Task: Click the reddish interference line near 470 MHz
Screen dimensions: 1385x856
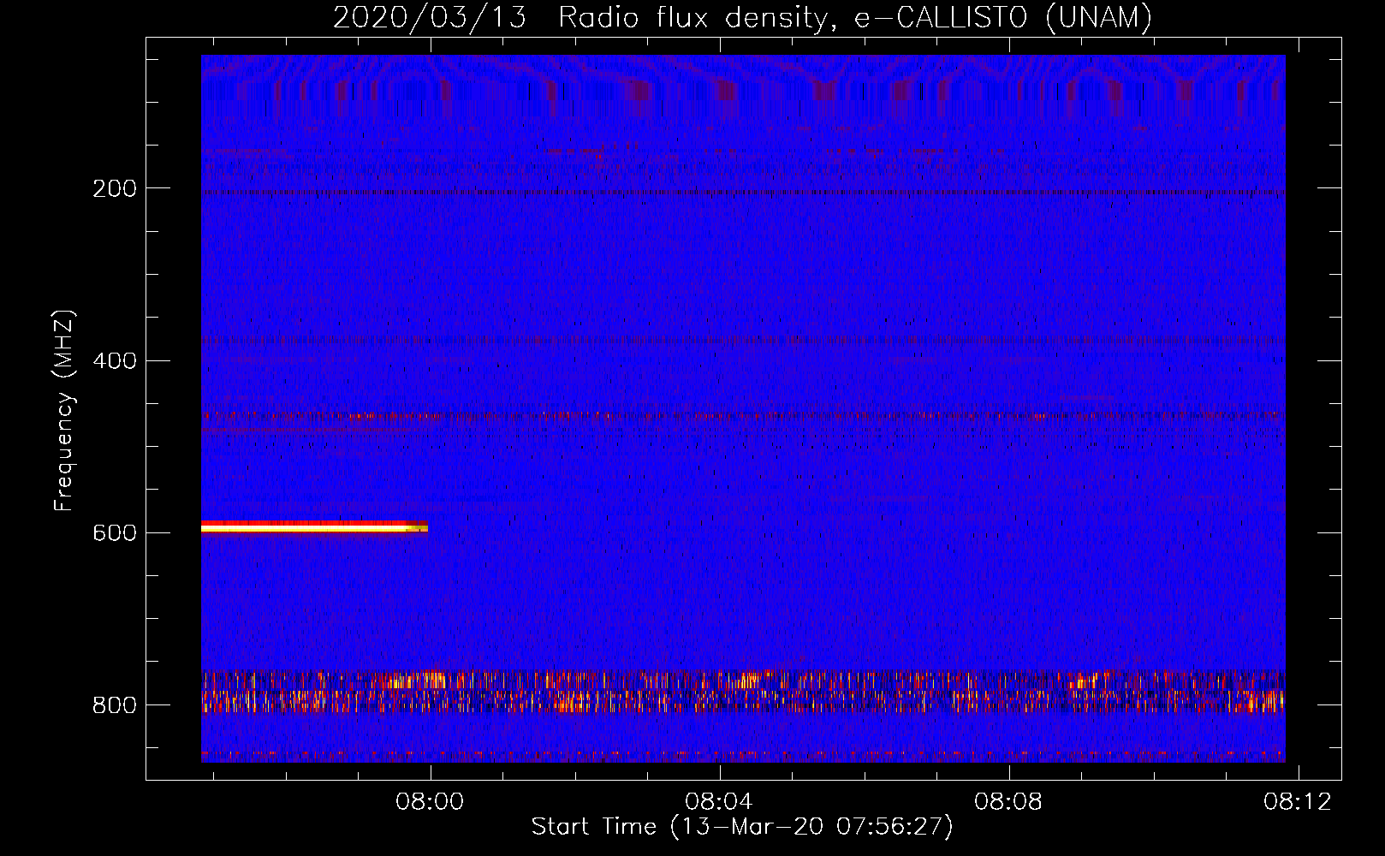Action: click(x=743, y=417)
